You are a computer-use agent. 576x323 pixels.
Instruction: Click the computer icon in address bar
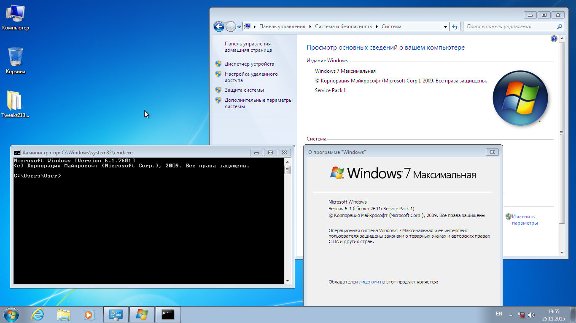[x=248, y=26]
